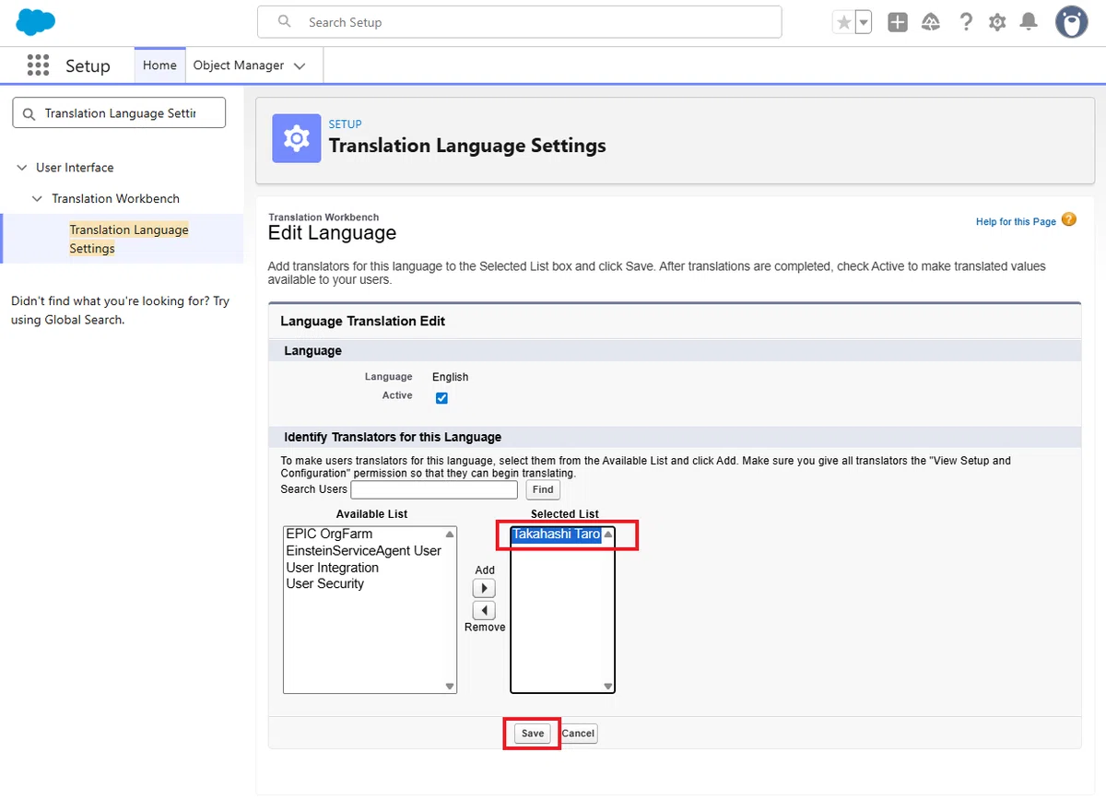
Task: Open the Help for this Page link
Action: pos(1016,222)
